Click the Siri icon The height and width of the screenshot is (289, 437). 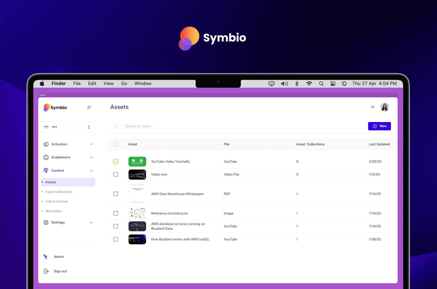[344, 84]
